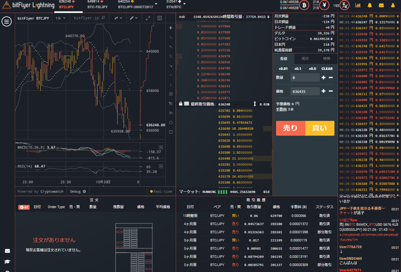Screen dimensions: 401x272
Task: Click the 買い buy button
Action: (x=320, y=128)
